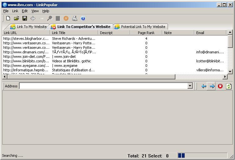Stop loading with the red X icon
Viewport: 235px width, 160px height.
[x=220, y=86]
